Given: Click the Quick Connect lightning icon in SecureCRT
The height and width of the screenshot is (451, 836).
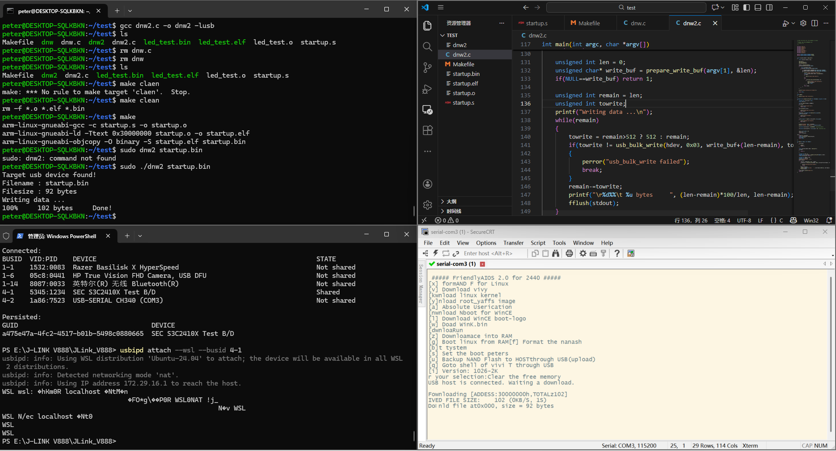Looking at the screenshot, I should 435,253.
